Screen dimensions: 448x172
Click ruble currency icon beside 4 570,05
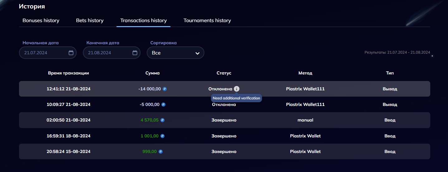[162, 120]
